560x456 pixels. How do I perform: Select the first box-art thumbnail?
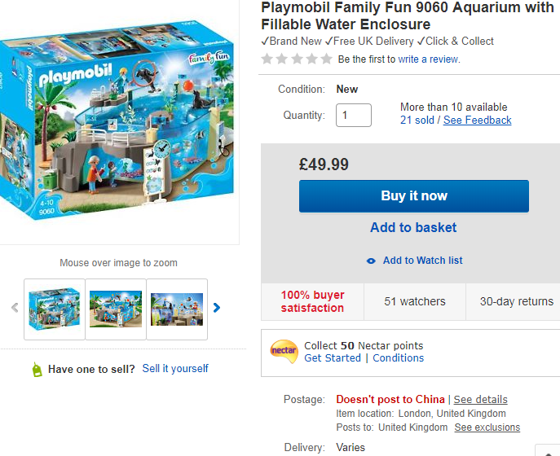coord(55,309)
